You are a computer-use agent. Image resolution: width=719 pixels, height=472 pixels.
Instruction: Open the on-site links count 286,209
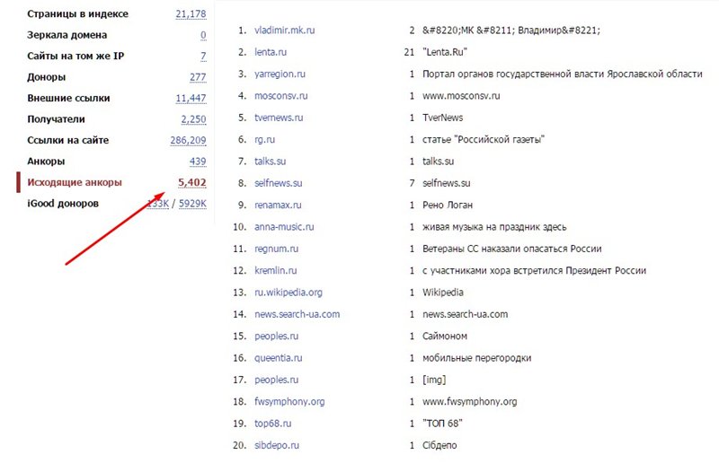pyautogui.click(x=188, y=141)
